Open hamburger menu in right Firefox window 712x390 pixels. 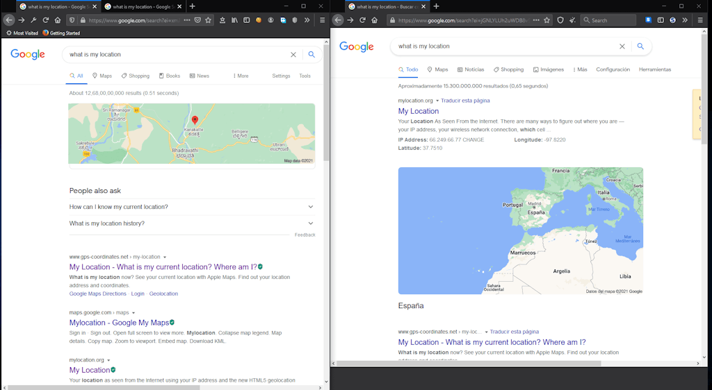[700, 20]
